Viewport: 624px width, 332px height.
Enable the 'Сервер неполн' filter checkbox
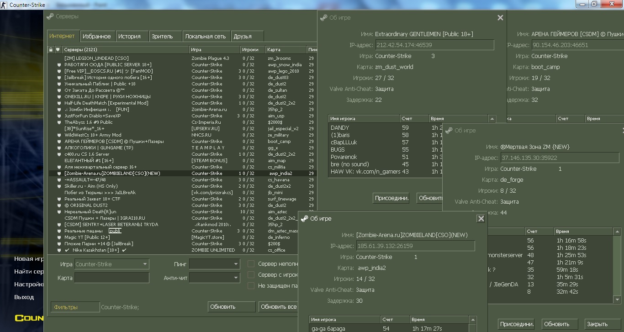click(251, 264)
